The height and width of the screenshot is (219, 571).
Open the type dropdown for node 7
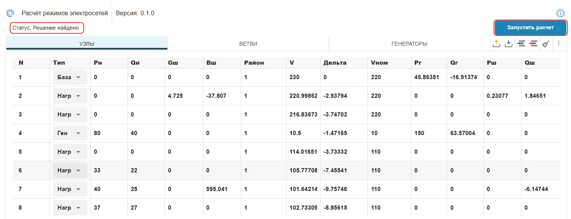click(70, 189)
